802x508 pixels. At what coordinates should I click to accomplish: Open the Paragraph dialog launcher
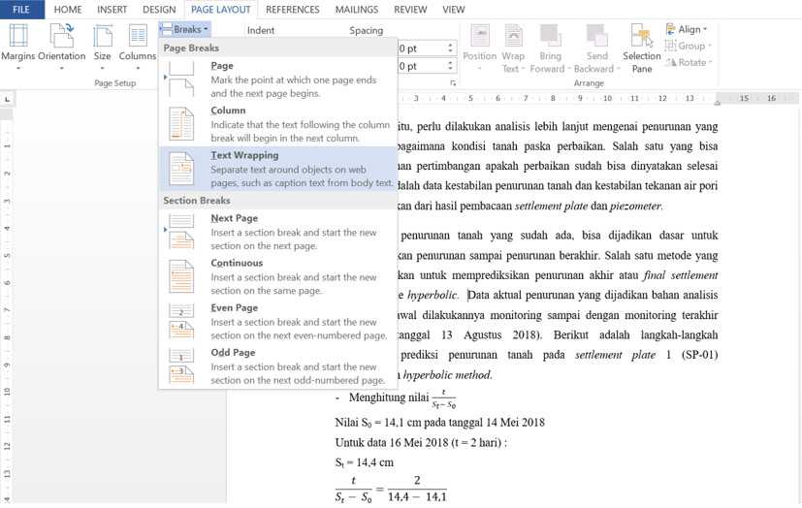(453, 82)
